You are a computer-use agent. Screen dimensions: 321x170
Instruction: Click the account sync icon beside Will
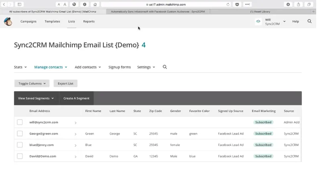(x=258, y=22)
